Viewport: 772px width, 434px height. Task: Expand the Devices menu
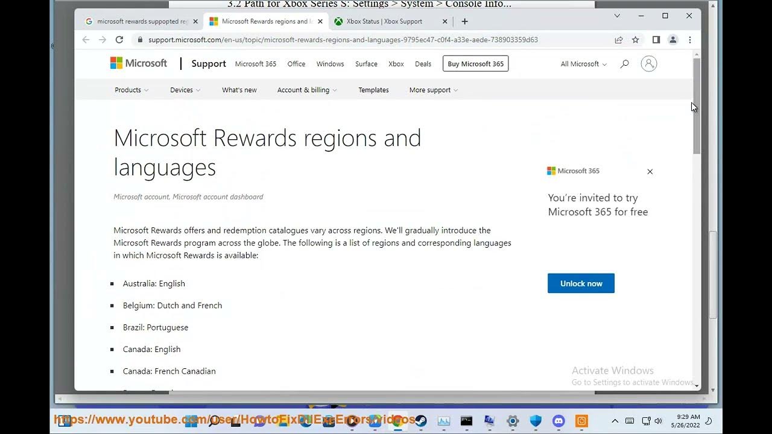[x=185, y=90]
